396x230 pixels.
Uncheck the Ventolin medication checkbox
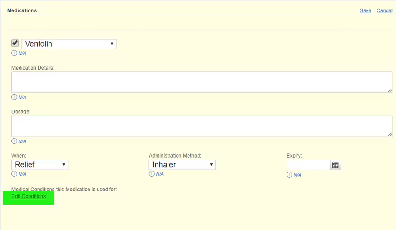15,43
